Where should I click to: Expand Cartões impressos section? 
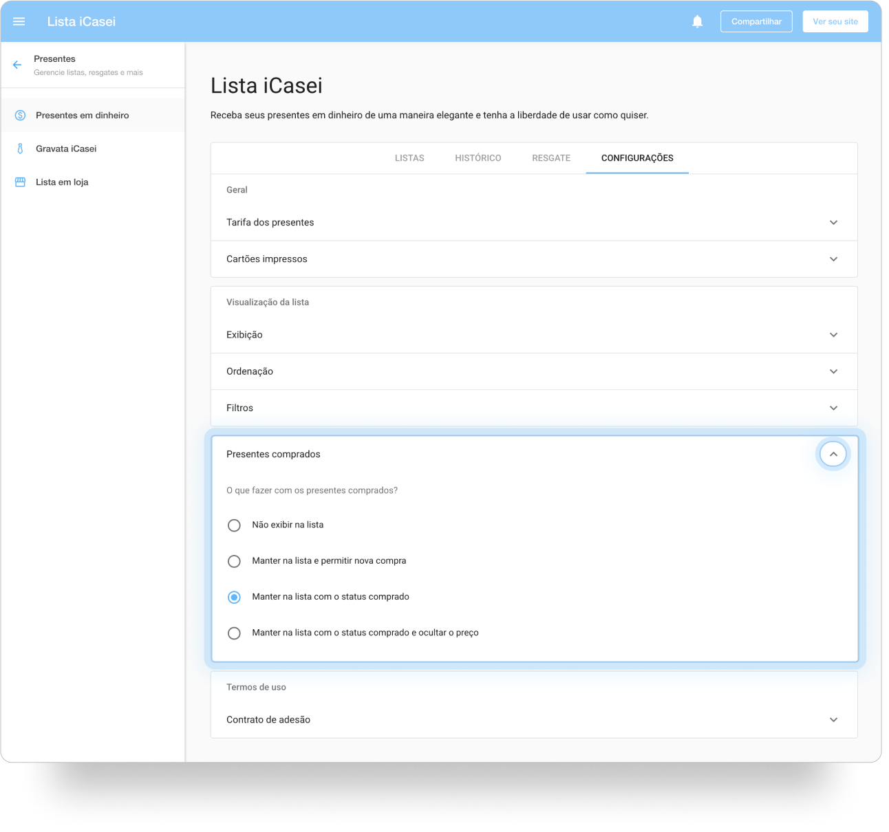point(534,259)
